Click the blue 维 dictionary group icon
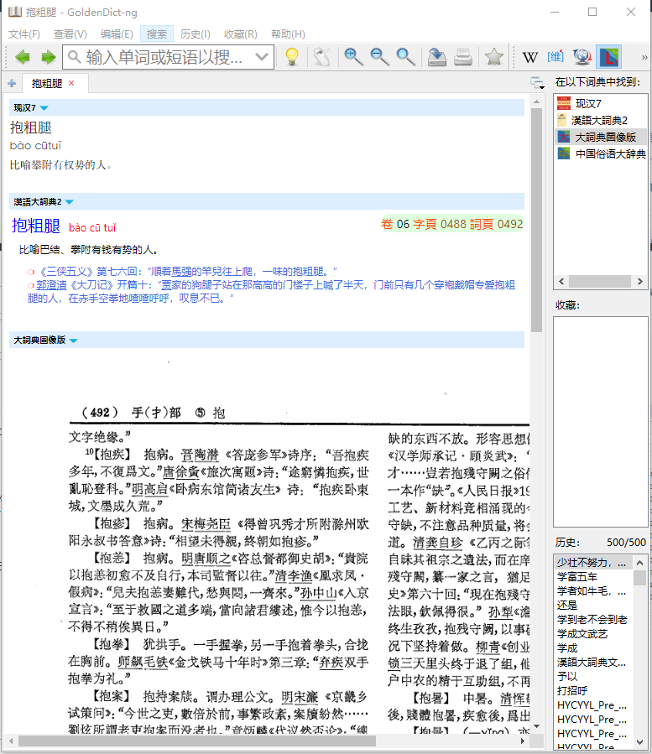This screenshot has width=652, height=754. pos(556,57)
